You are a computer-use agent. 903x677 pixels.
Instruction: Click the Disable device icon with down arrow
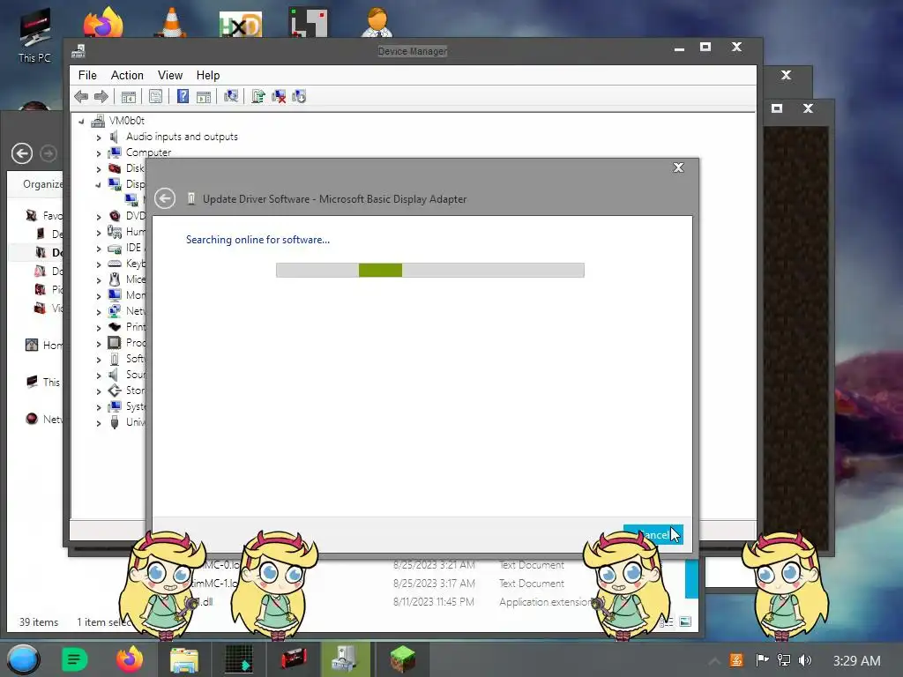click(300, 97)
